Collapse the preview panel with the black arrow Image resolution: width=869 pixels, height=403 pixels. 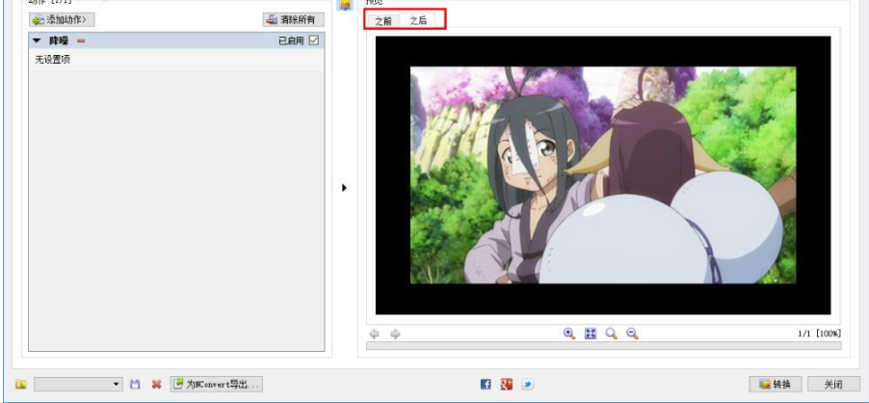[x=344, y=188]
